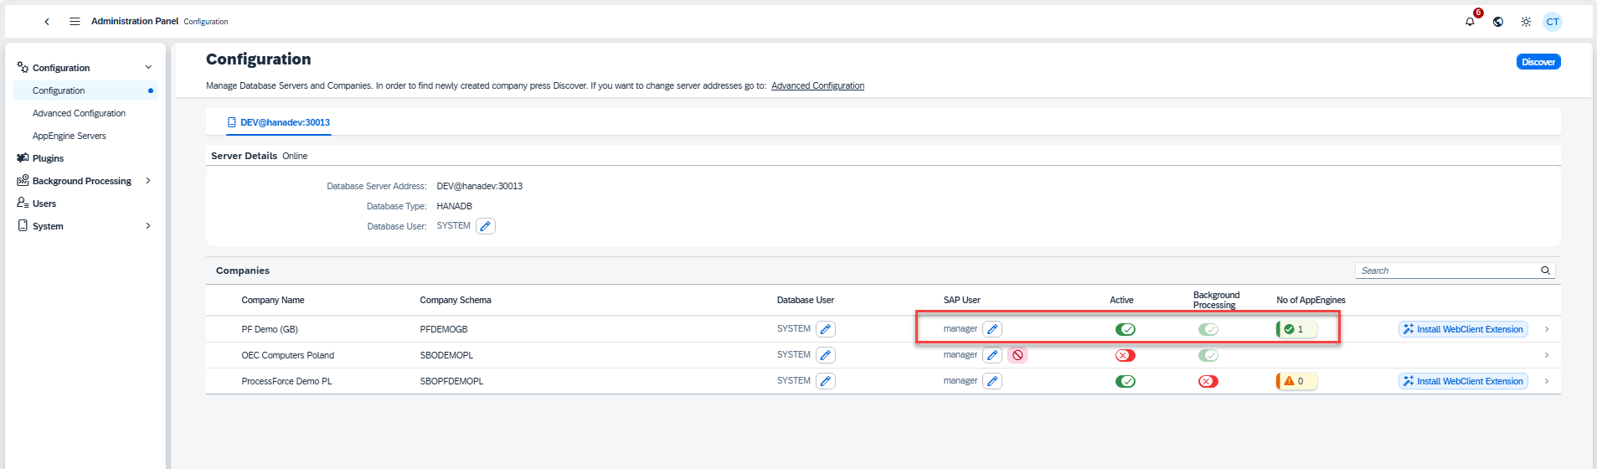Edit SAP user manager for PF Demo (GB)
1597x469 pixels.
pos(992,329)
